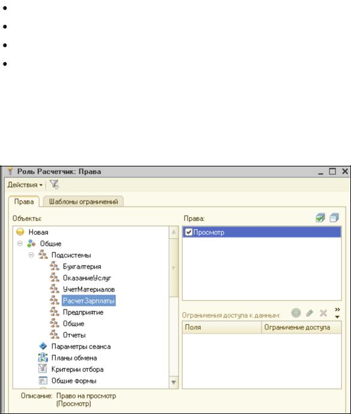
Task: Toggle the Просмотр checkbox
Action: tap(189, 232)
